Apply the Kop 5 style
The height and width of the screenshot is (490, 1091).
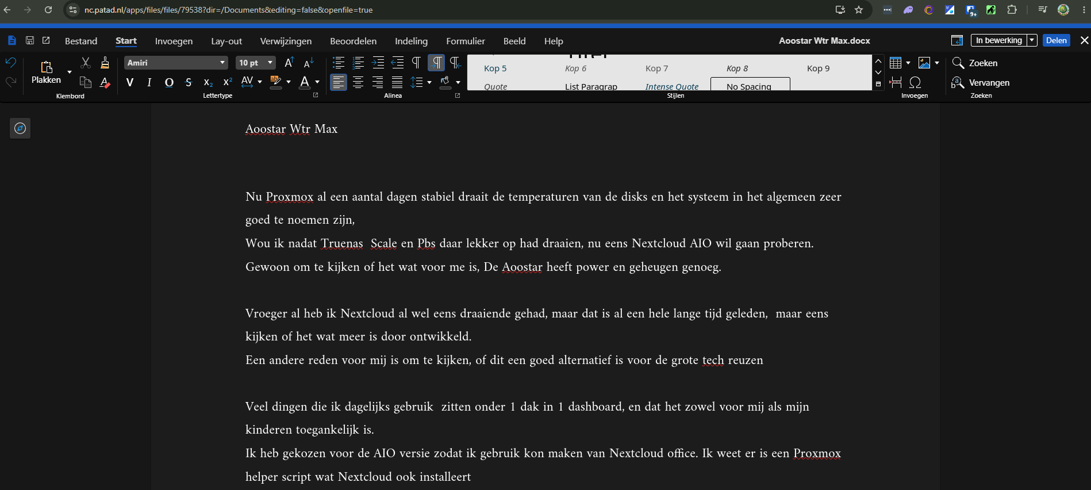[495, 68]
